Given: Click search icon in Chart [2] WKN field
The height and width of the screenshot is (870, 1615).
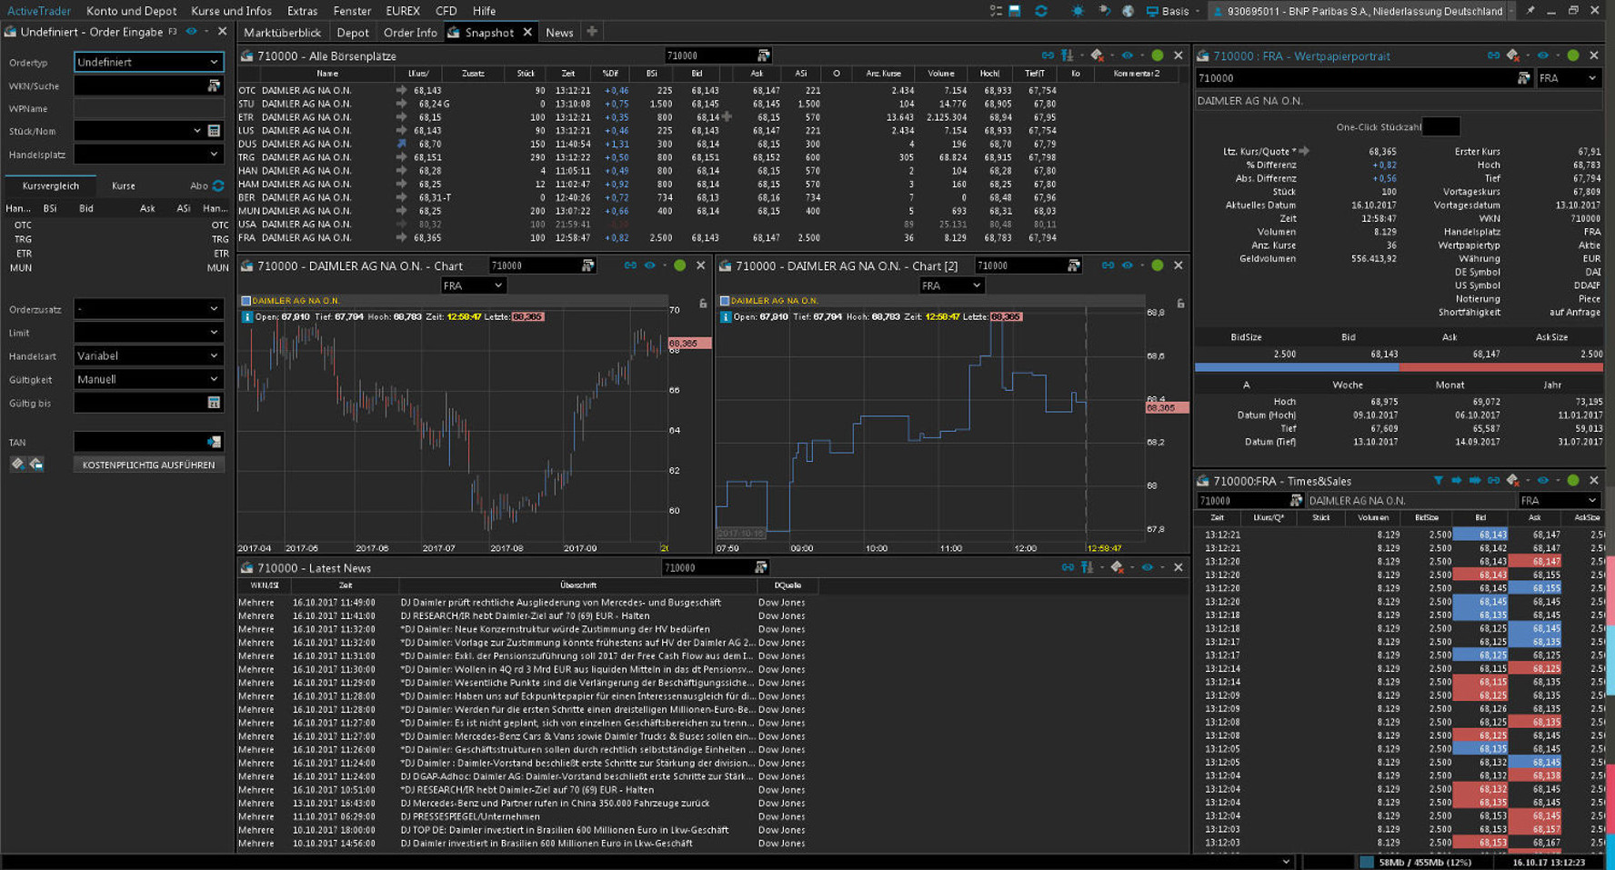Looking at the screenshot, I should coord(1073,265).
